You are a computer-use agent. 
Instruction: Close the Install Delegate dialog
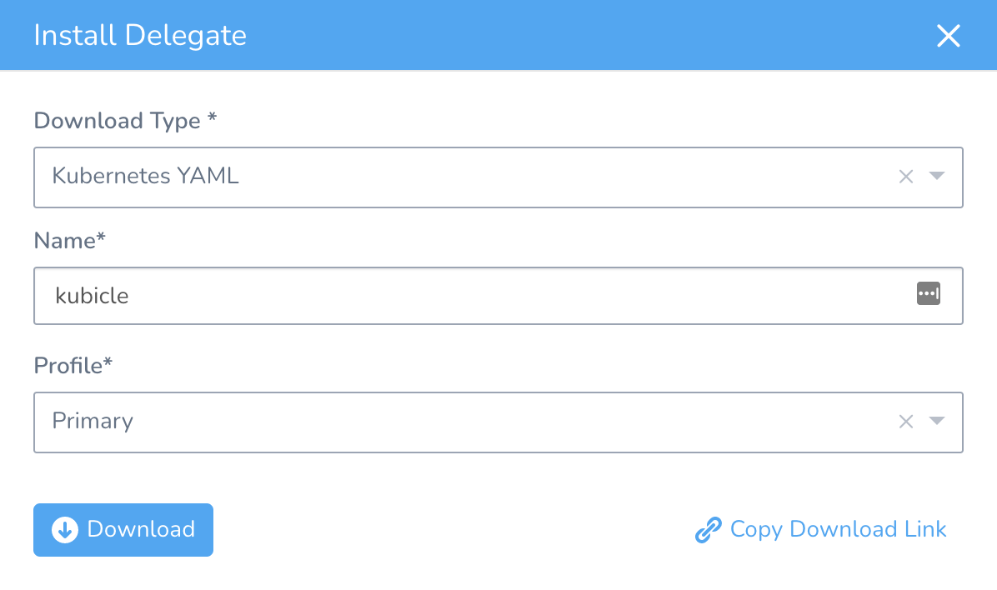coord(949,36)
